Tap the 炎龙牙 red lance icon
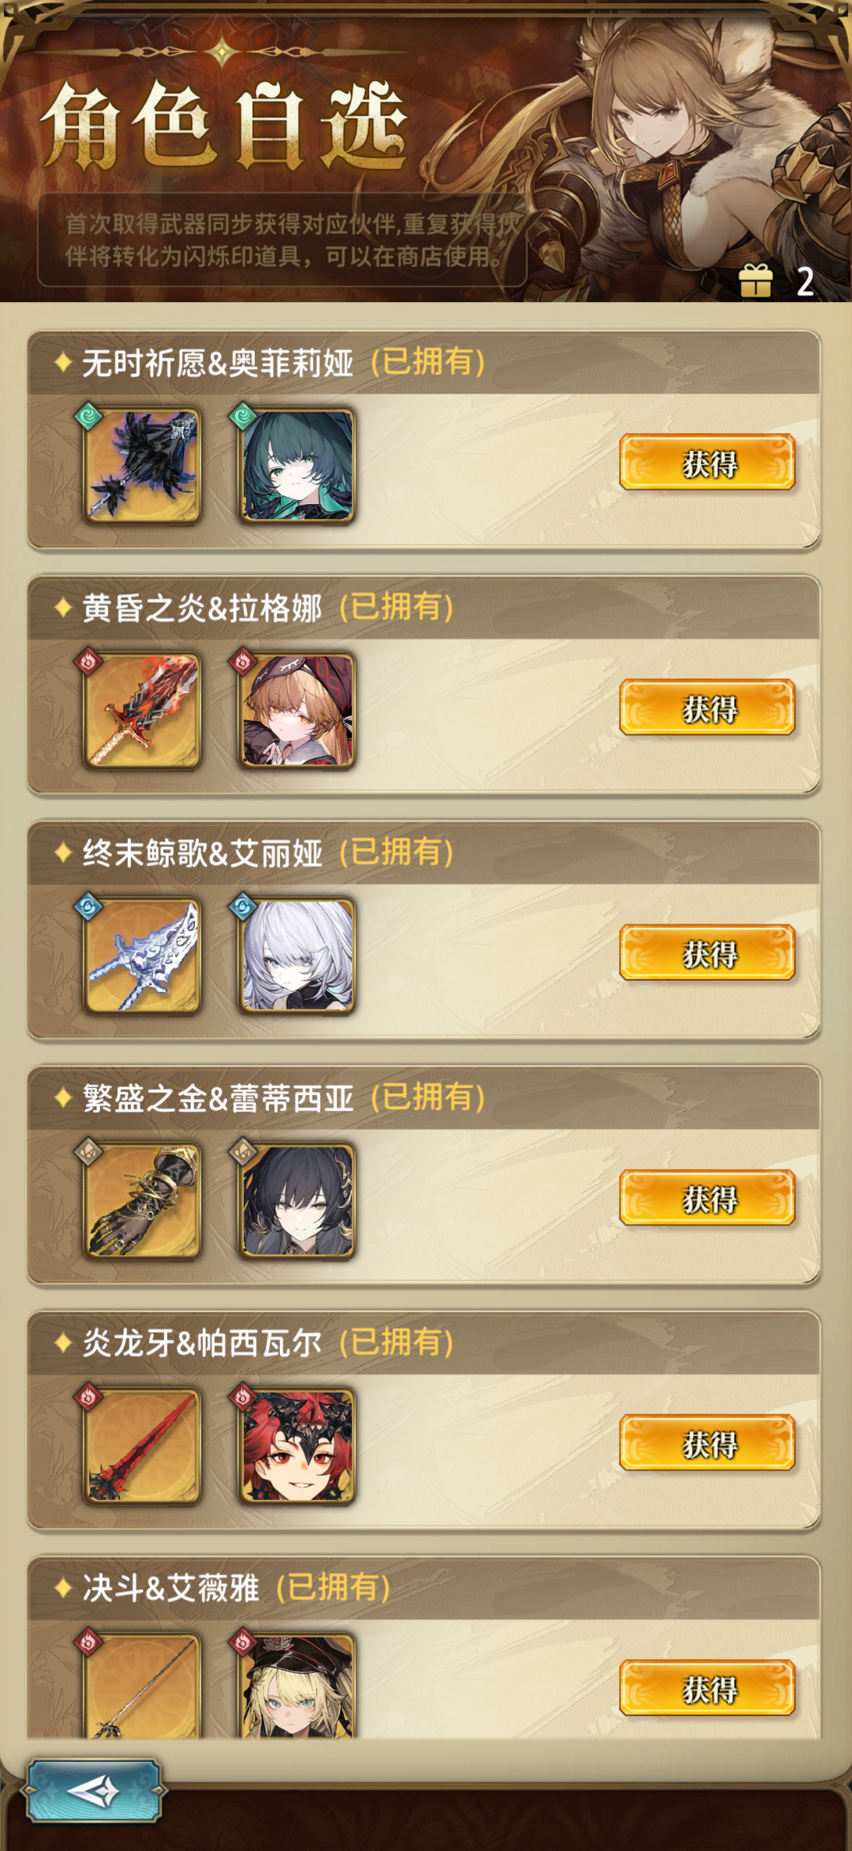 141,1445
